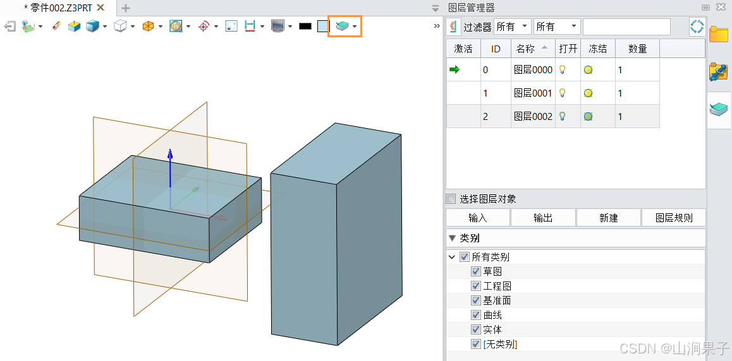Screen dimensions: 732x361
Task: Select the layers stack icon in the right sidebar
Action: (x=719, y=109)
